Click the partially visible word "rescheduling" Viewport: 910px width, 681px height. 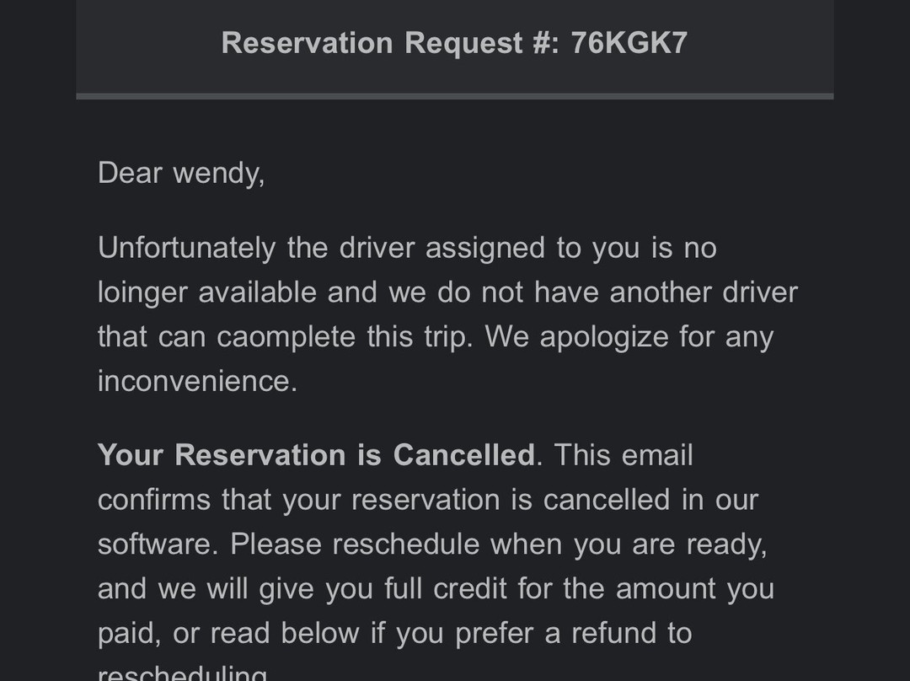point(182,673)
